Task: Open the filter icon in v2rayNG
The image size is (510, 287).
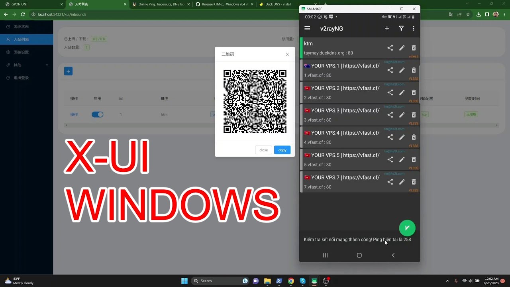Action: point(401,29)
